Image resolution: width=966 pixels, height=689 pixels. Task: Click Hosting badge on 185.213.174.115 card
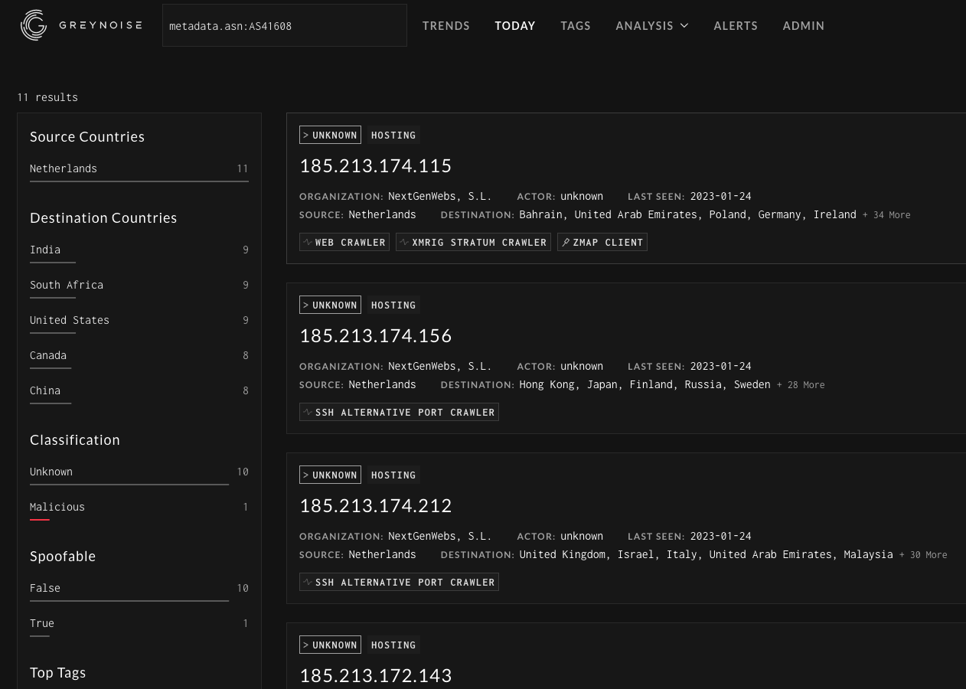393,135
